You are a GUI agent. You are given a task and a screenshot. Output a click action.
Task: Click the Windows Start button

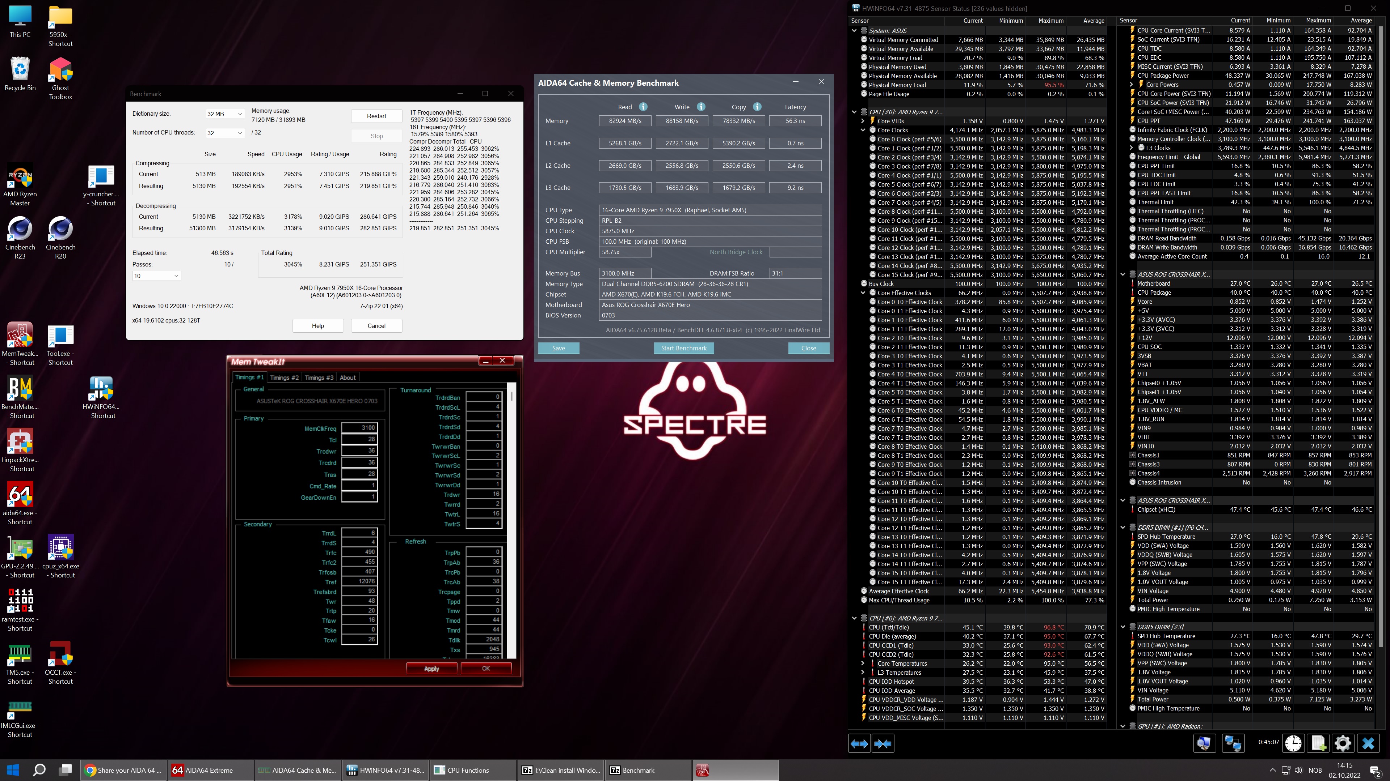13,770
